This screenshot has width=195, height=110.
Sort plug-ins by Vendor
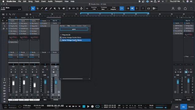click(79, 26)
